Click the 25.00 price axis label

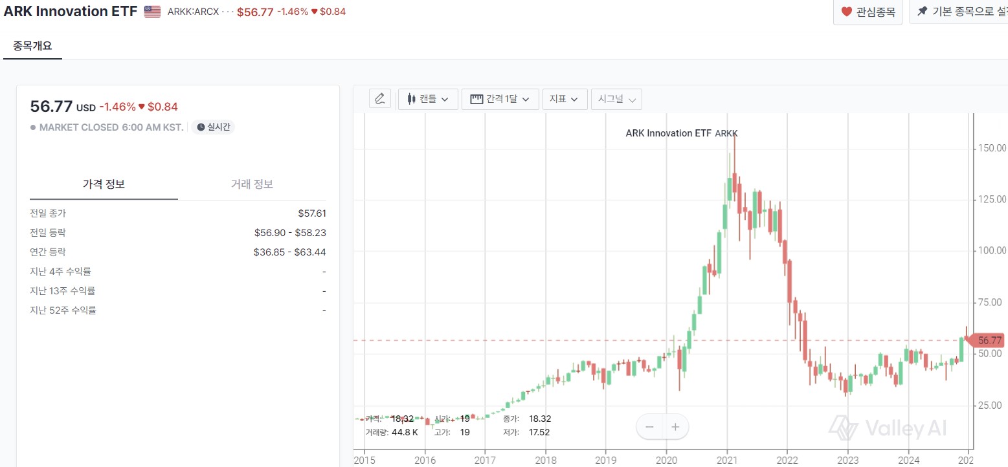[991, 405]
